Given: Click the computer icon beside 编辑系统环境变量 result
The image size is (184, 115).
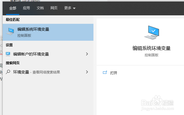Looking at the screenshot, I should [10, 31].
